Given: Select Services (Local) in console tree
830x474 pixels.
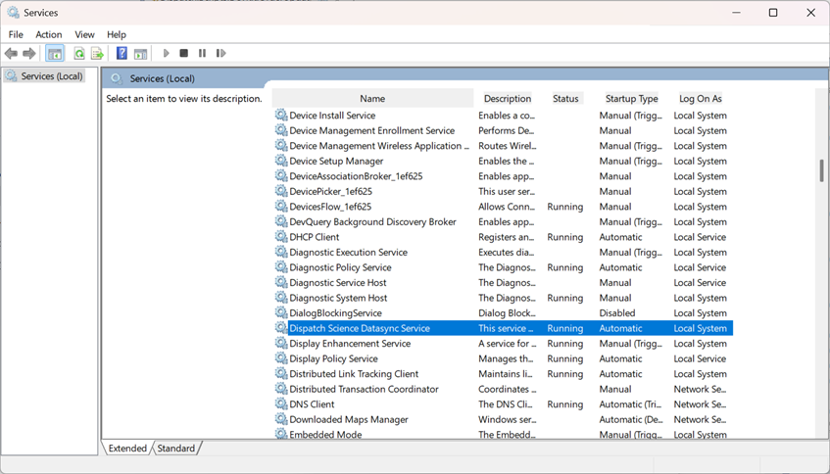Looking at the screenshot, I should pyautogui.click(x=44, y=76).
